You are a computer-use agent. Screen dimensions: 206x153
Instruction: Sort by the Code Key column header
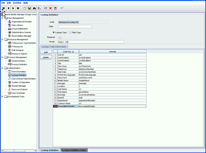68,52
